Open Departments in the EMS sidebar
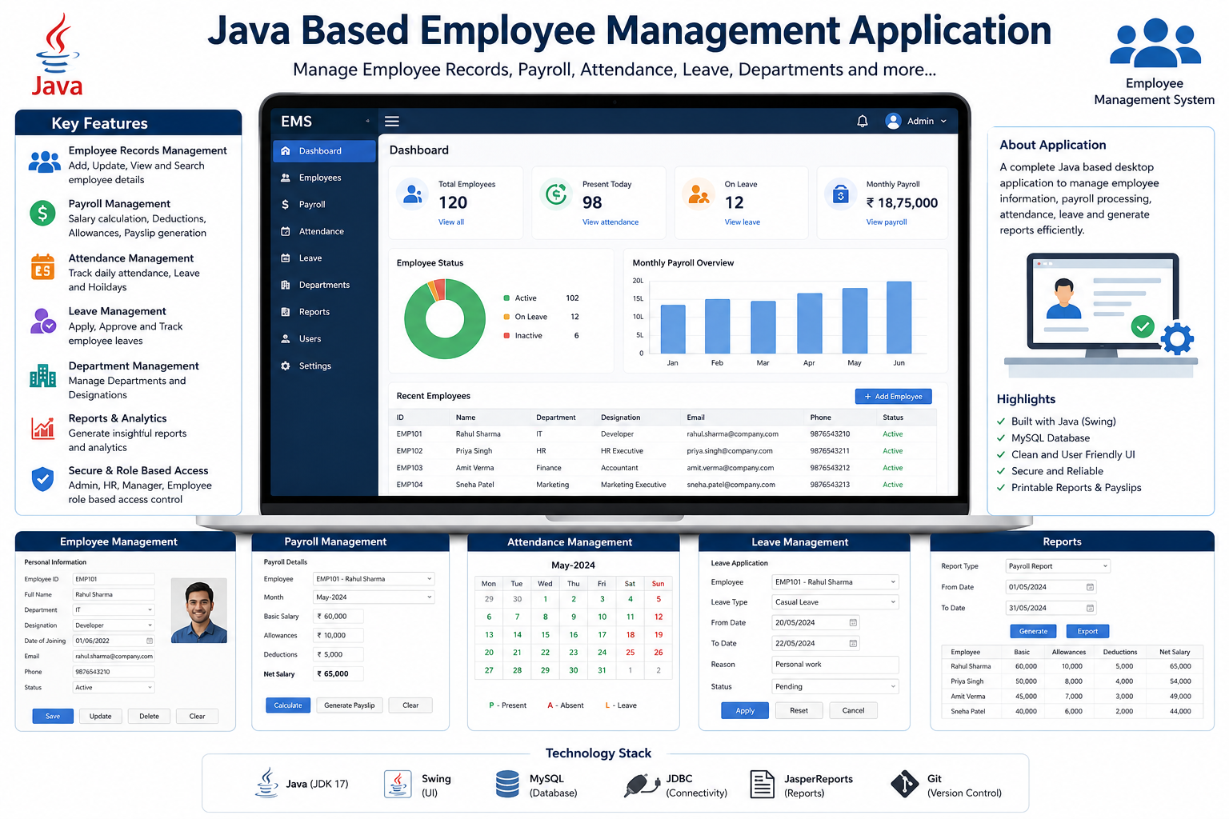This screenshot has width=1229, height=819. [x=324, y=285]
